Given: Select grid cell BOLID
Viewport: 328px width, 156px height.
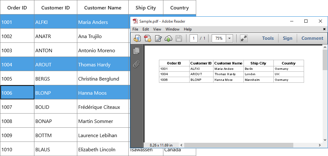Looking at the screenshot, I should coord(56,107).
